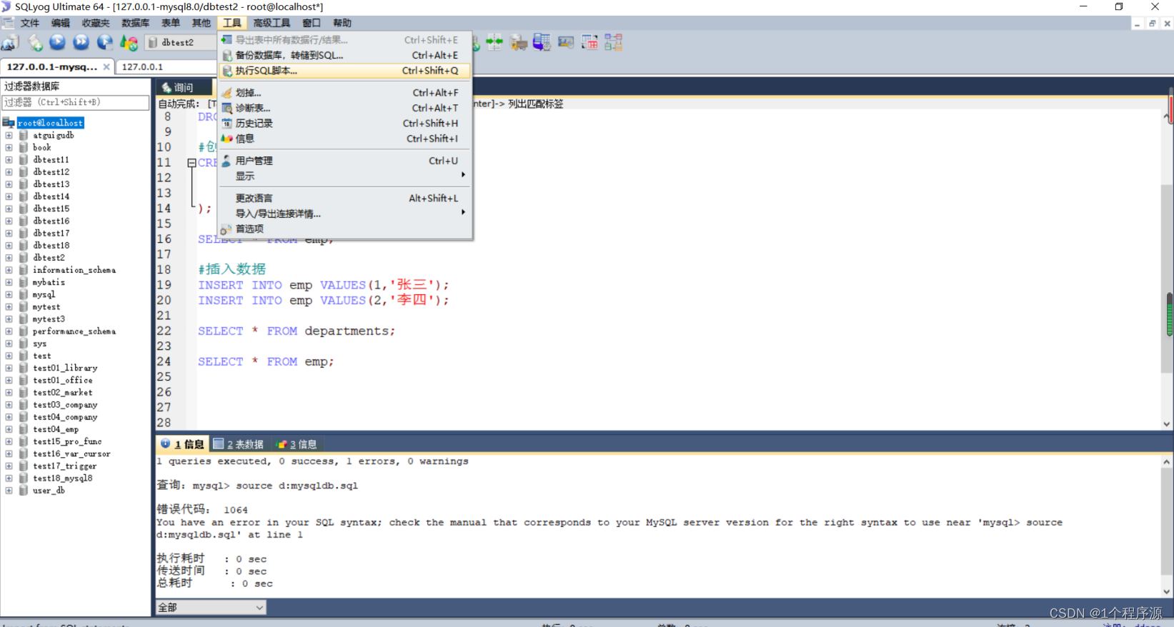Select the mybatis database
The image size is (1174, 627).
[x=49, y=282]
